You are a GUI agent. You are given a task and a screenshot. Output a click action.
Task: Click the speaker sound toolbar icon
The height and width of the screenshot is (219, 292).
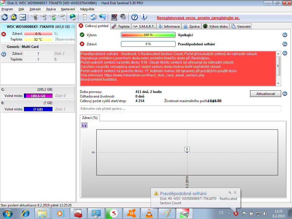pyautogui.click(x=123, y=17)
